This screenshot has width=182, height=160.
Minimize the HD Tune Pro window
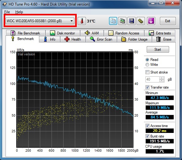pyautogui.click(x=153, y=3)
